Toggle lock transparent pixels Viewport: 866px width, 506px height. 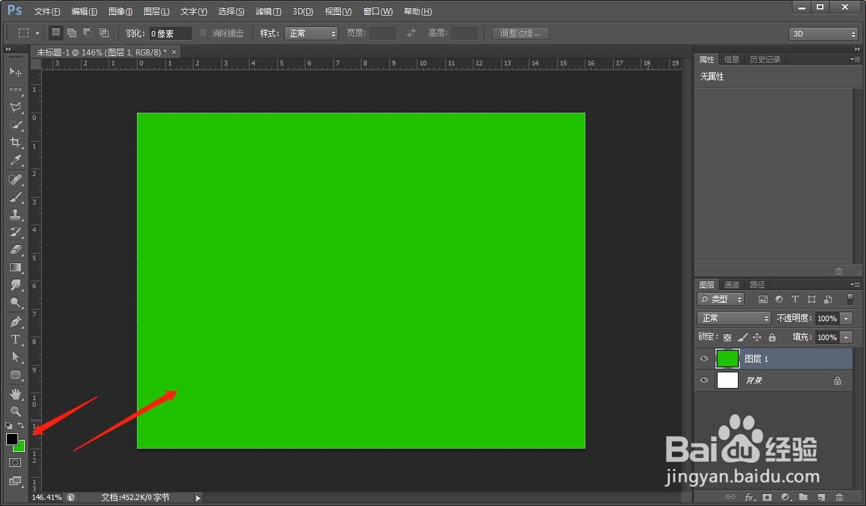click(x=727, y=337)
